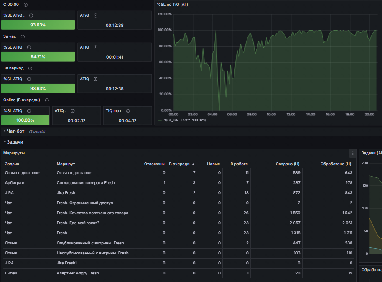Viewport: 382px width, 282px height.
Task: Click the info icon beside TiQ max
Action: pyautogui.click(x=128, y=111)
